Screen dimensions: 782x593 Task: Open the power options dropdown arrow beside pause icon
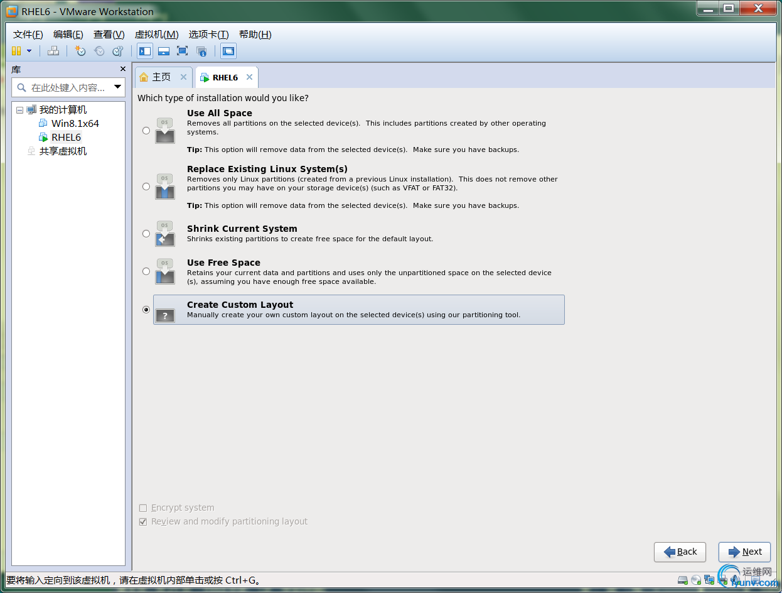(29, 51)
